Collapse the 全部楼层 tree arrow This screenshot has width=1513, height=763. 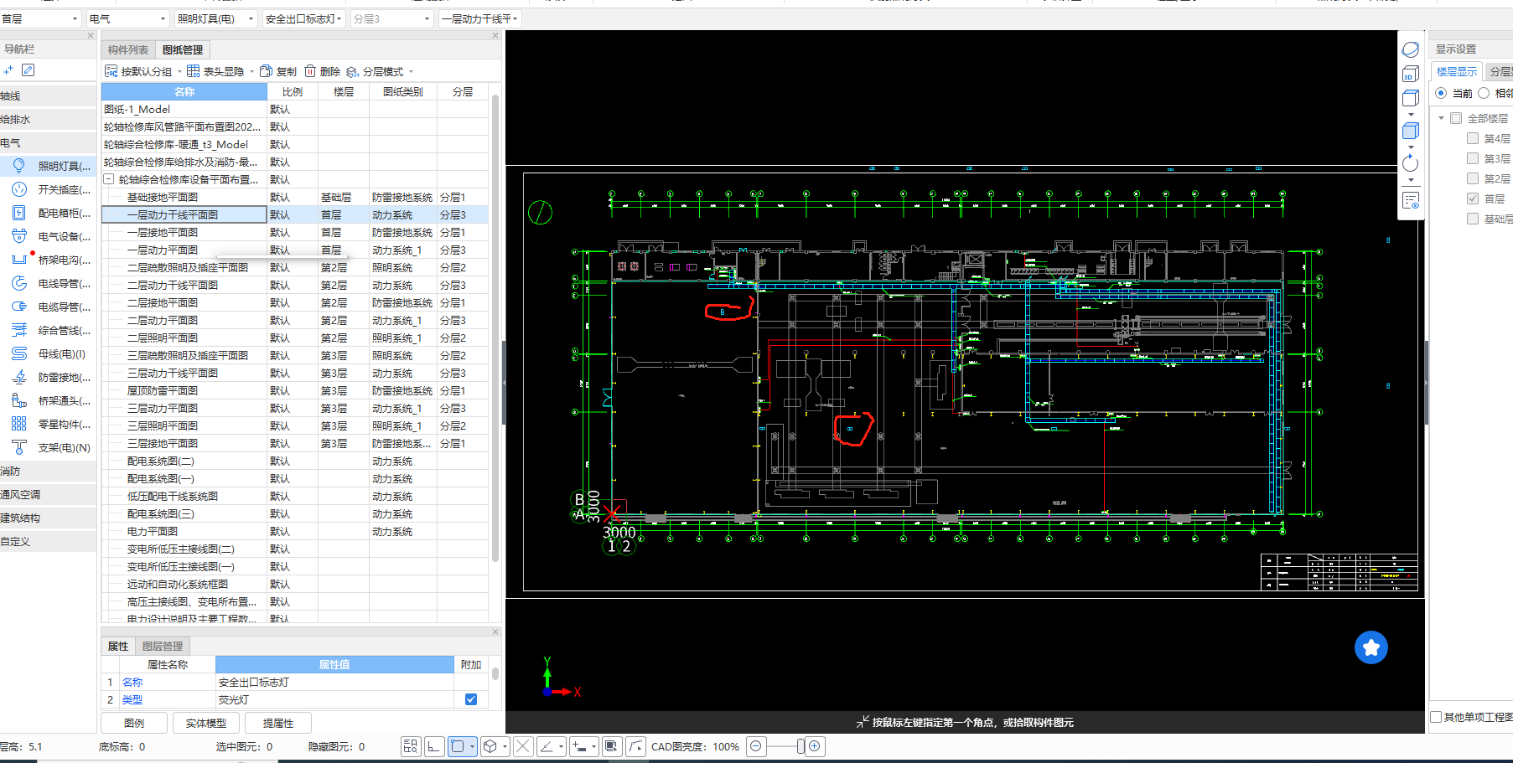[1441, 118]
